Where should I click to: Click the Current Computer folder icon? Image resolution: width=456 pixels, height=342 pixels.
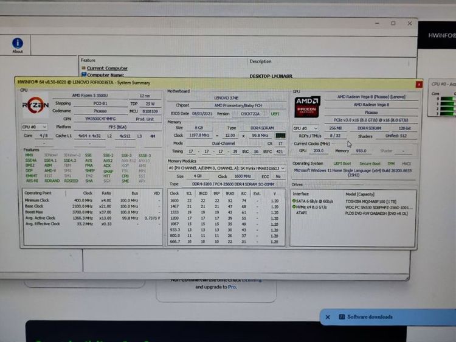point(83,68)
